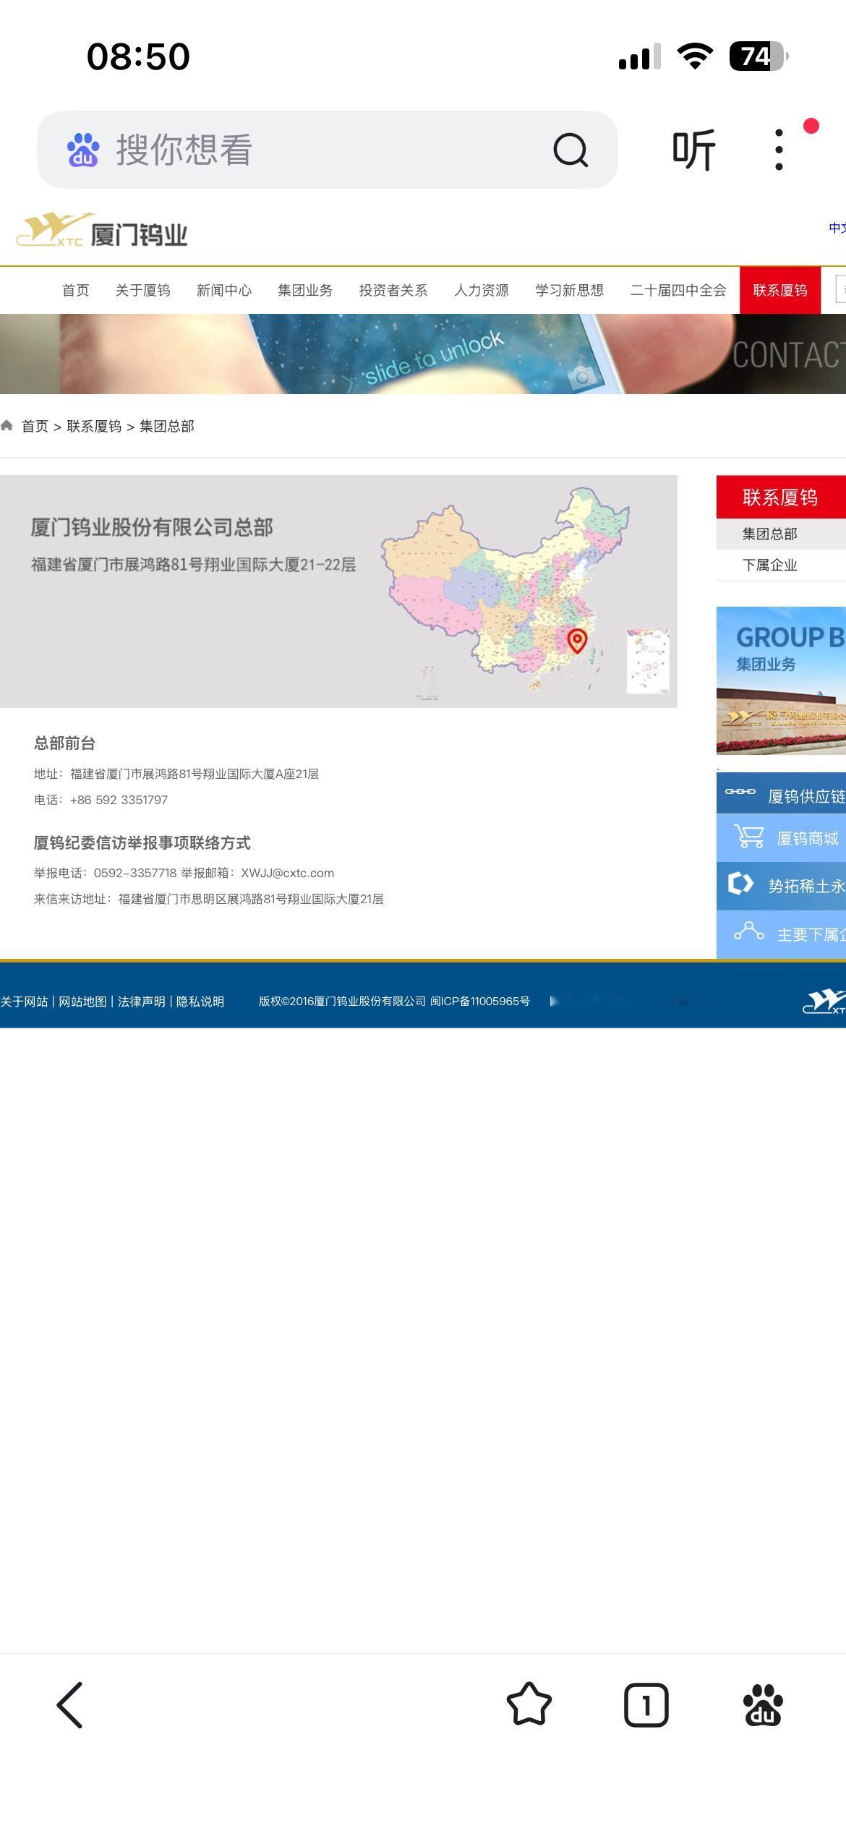846x1831 pixels.
Task: Open 二十届四中全会 menu item
Action: pyautogui.click(x=678, y=290)
